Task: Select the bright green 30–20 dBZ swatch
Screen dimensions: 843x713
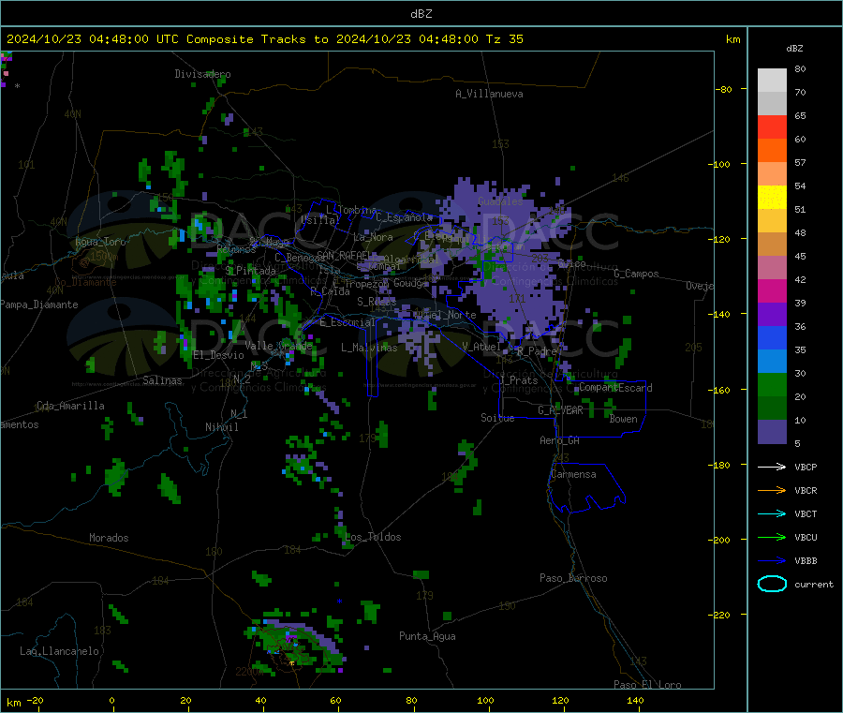Action: [x=772, y=384]
